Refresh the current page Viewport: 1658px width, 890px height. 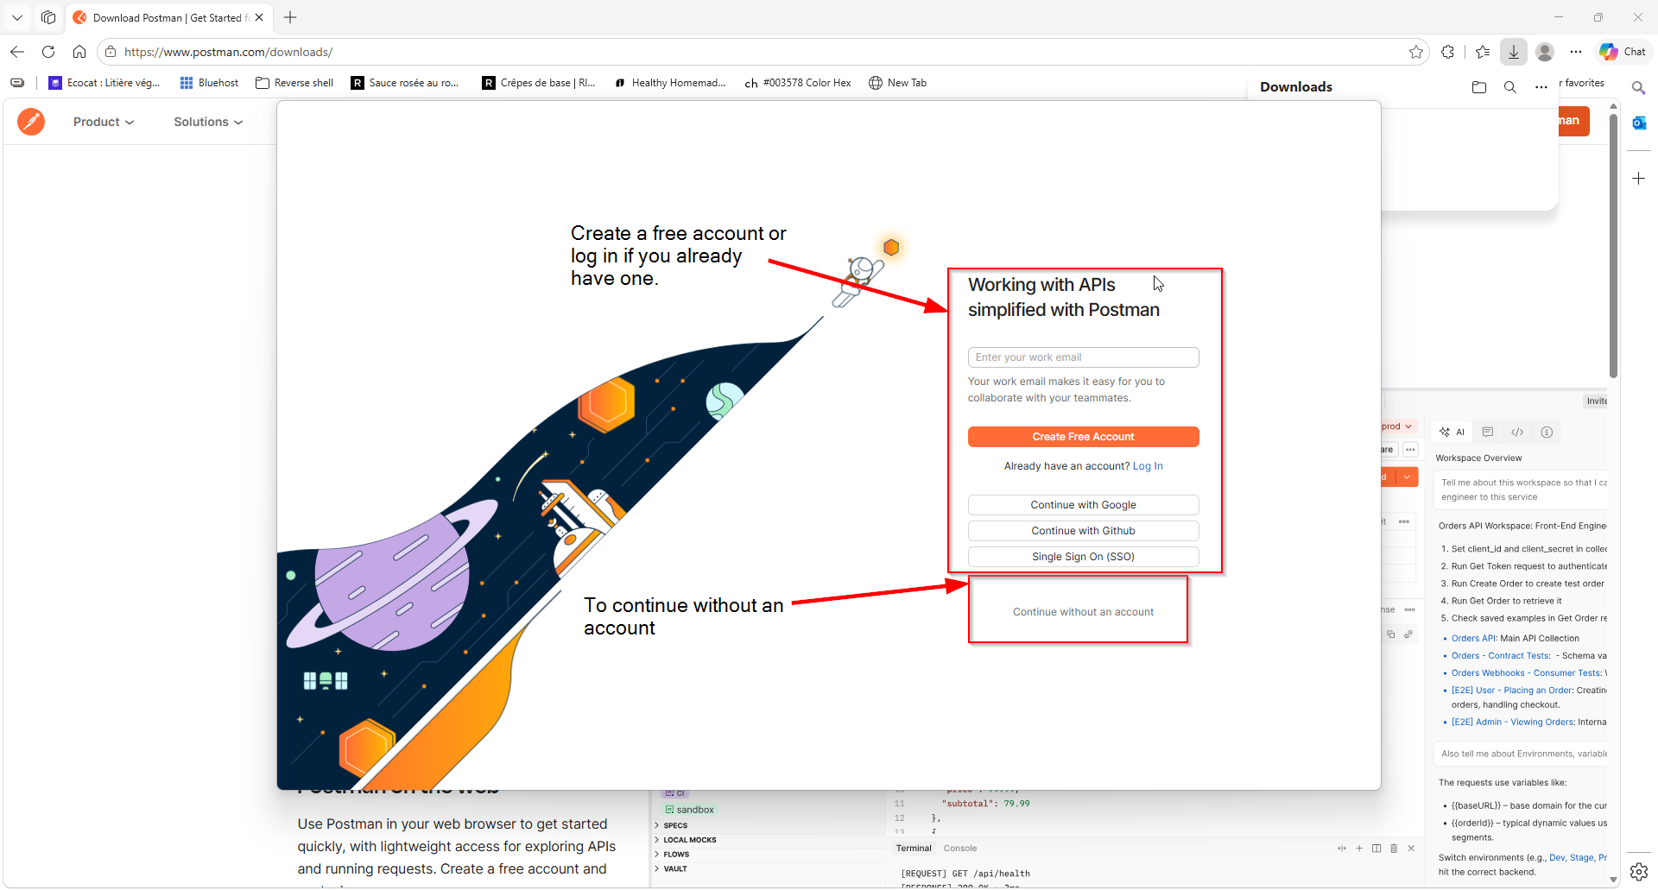(48, 52)
